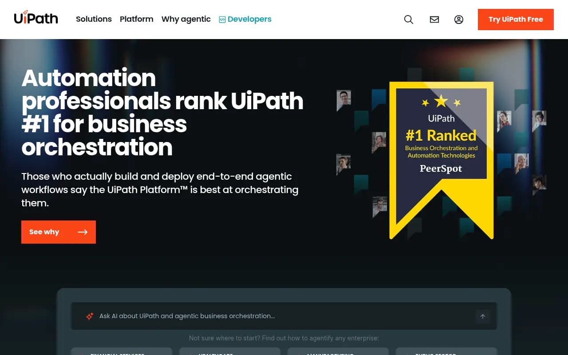Open the Developers navigation item

[x=249, y=19]
